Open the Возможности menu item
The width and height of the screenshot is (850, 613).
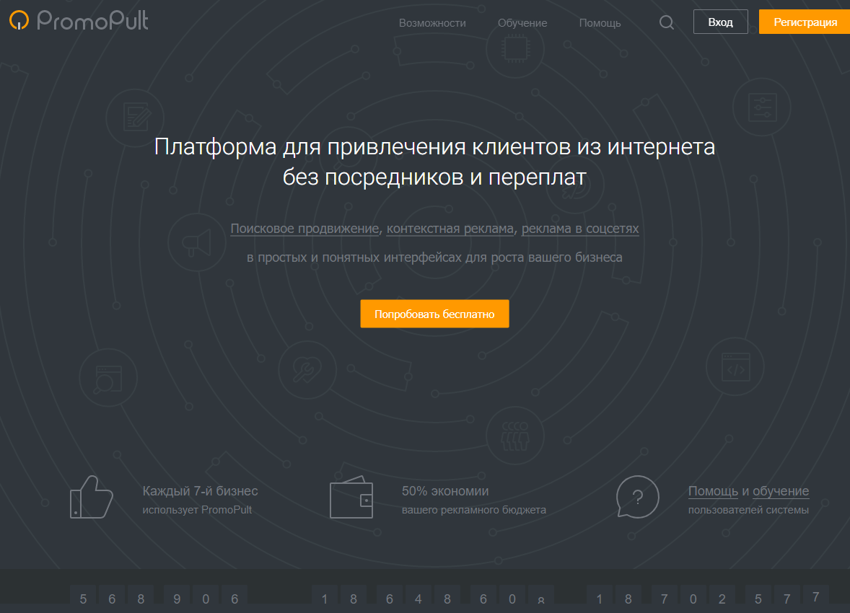coord(432,22)
